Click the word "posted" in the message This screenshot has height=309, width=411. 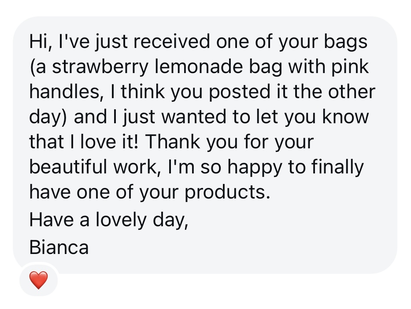coord(239,92)
